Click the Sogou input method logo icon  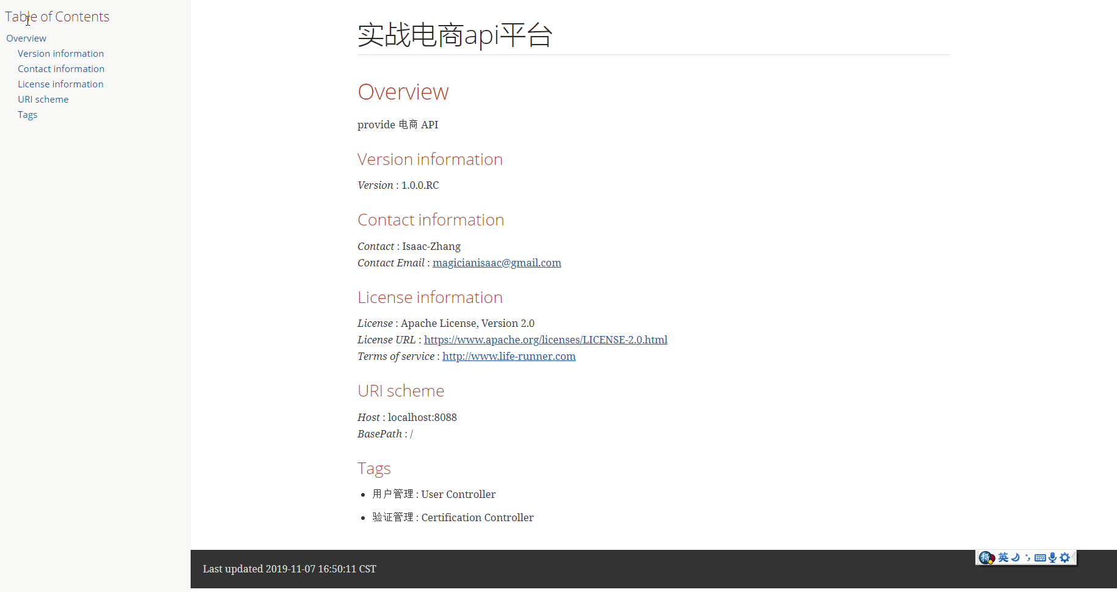pyautogui.click(x=986, y=558)
